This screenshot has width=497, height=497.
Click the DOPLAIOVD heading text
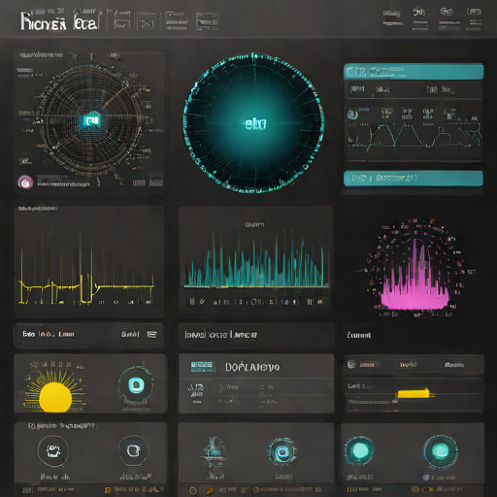point(252,367)
